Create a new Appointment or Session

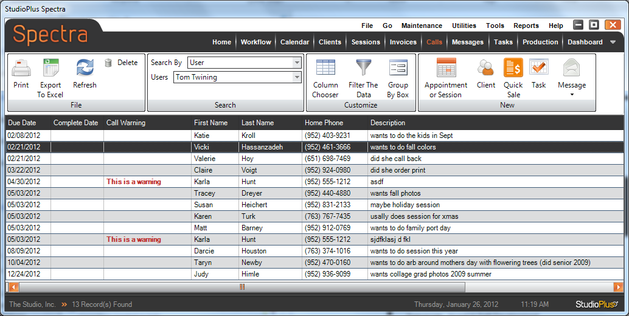coord(446,69)
